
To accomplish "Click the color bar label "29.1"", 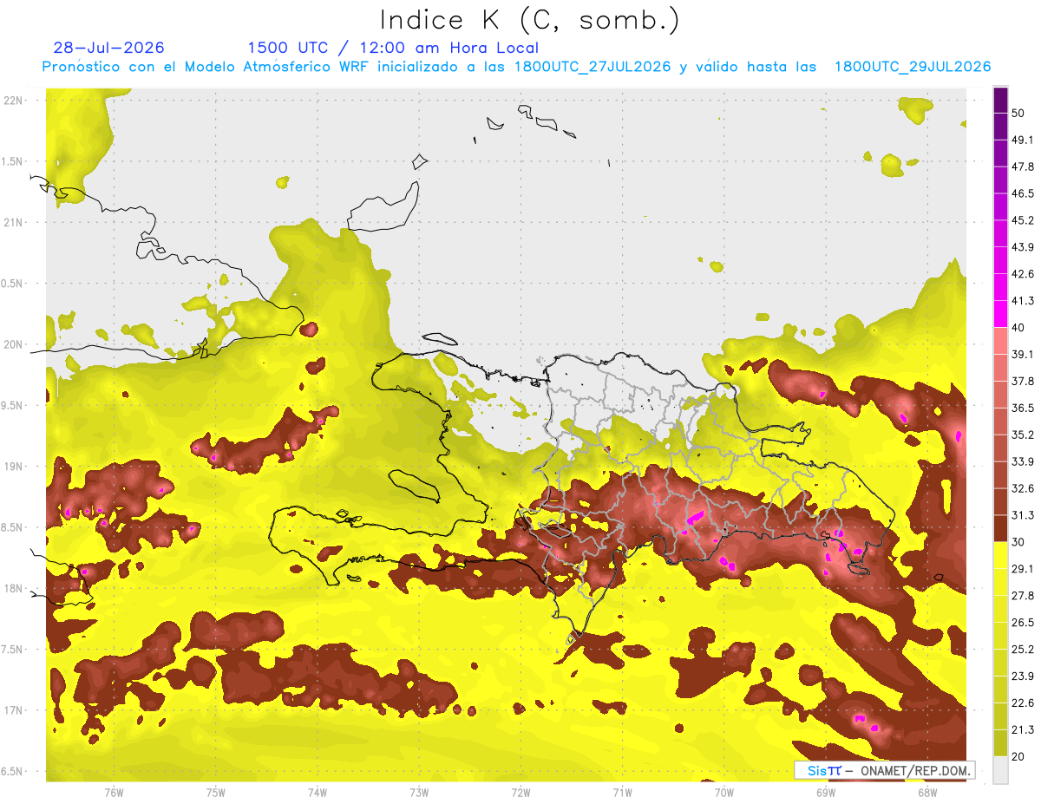I will (1023, 569).
